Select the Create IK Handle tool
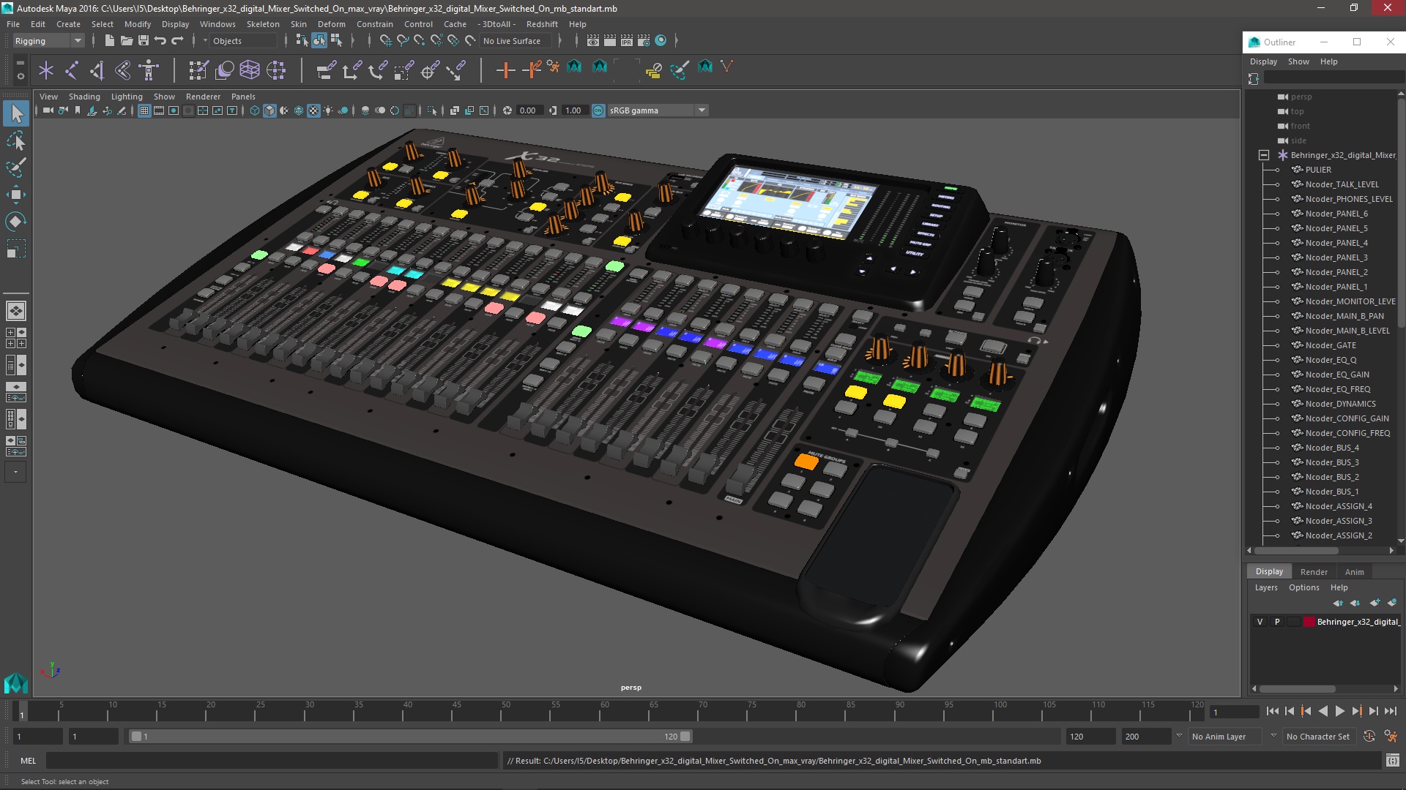Viewport: 1406px width, 790px height. point(97,70)
